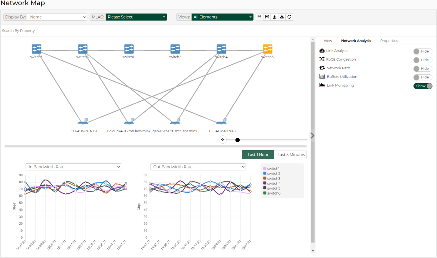Click the save-as icon with arrow
The width and height of the screenshot is (437, 258).
point(267,17)
